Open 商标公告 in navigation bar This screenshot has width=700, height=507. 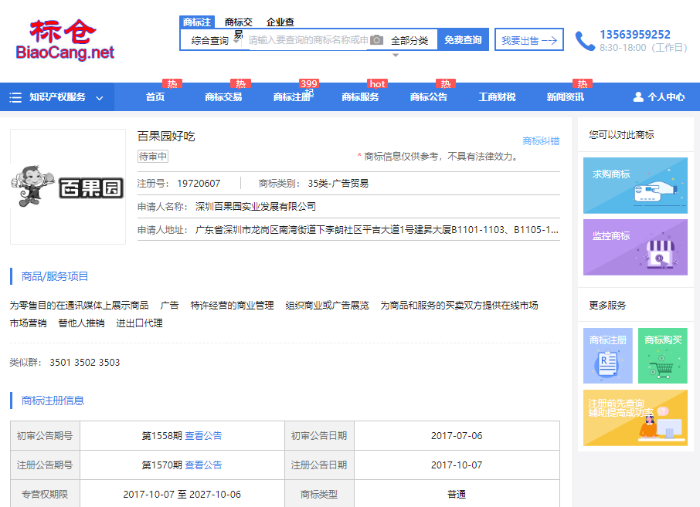click(x=429, y=96)
